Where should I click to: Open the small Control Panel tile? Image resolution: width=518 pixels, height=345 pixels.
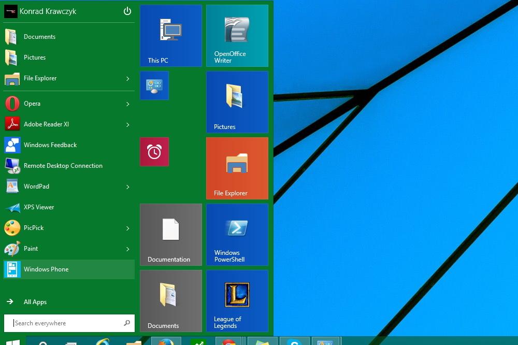click(154, 85)
